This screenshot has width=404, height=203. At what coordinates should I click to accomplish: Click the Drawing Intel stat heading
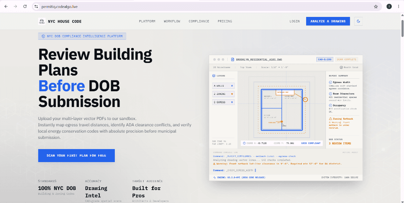96,192
